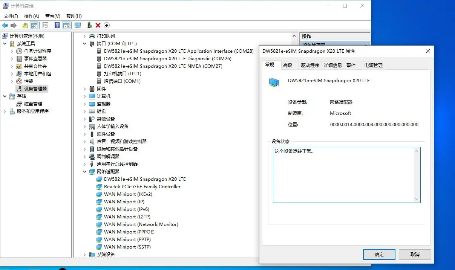The image size is (455, 270).
Task: Collapse the 端口 (COM 和 LPT) node
Action: [x=85, y=44]
